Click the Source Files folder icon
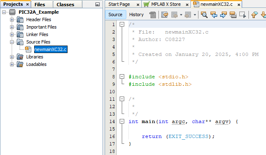Viewport: 266px width, 155px height. [20, 42]
